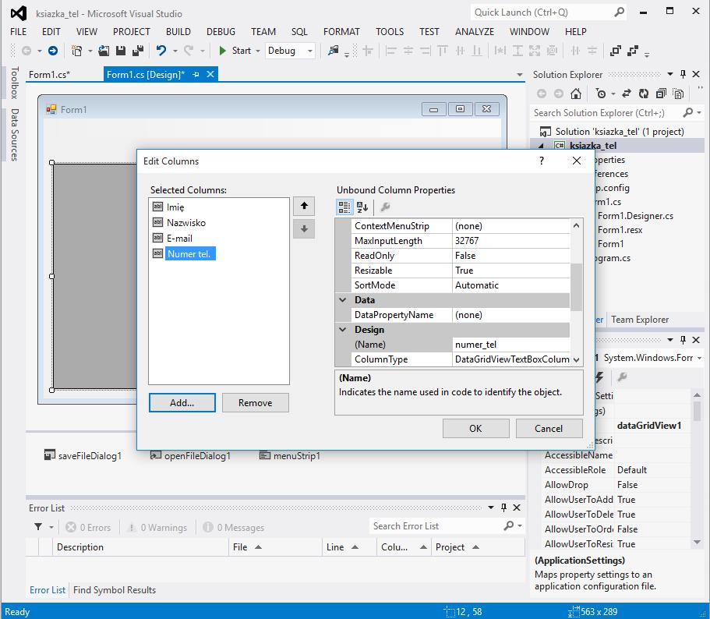Cancel the Edit Columns dialog
Viewport: 710px width, 619px height.
pyautogui.click(x=549, y=428)
